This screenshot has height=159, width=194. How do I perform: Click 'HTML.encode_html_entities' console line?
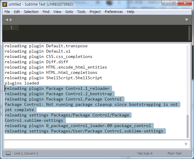[56, 67]
